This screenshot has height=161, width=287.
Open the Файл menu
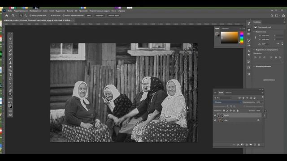click(x=10, y=11)
